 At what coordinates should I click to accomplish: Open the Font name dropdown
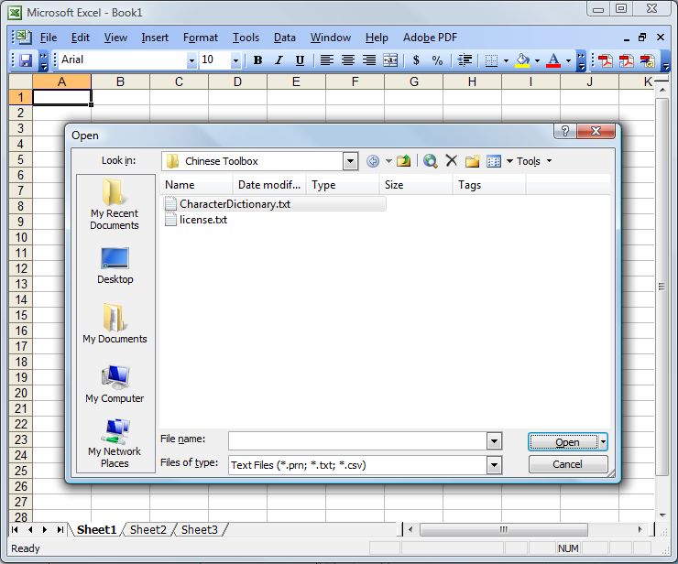[x=191, y=60]
